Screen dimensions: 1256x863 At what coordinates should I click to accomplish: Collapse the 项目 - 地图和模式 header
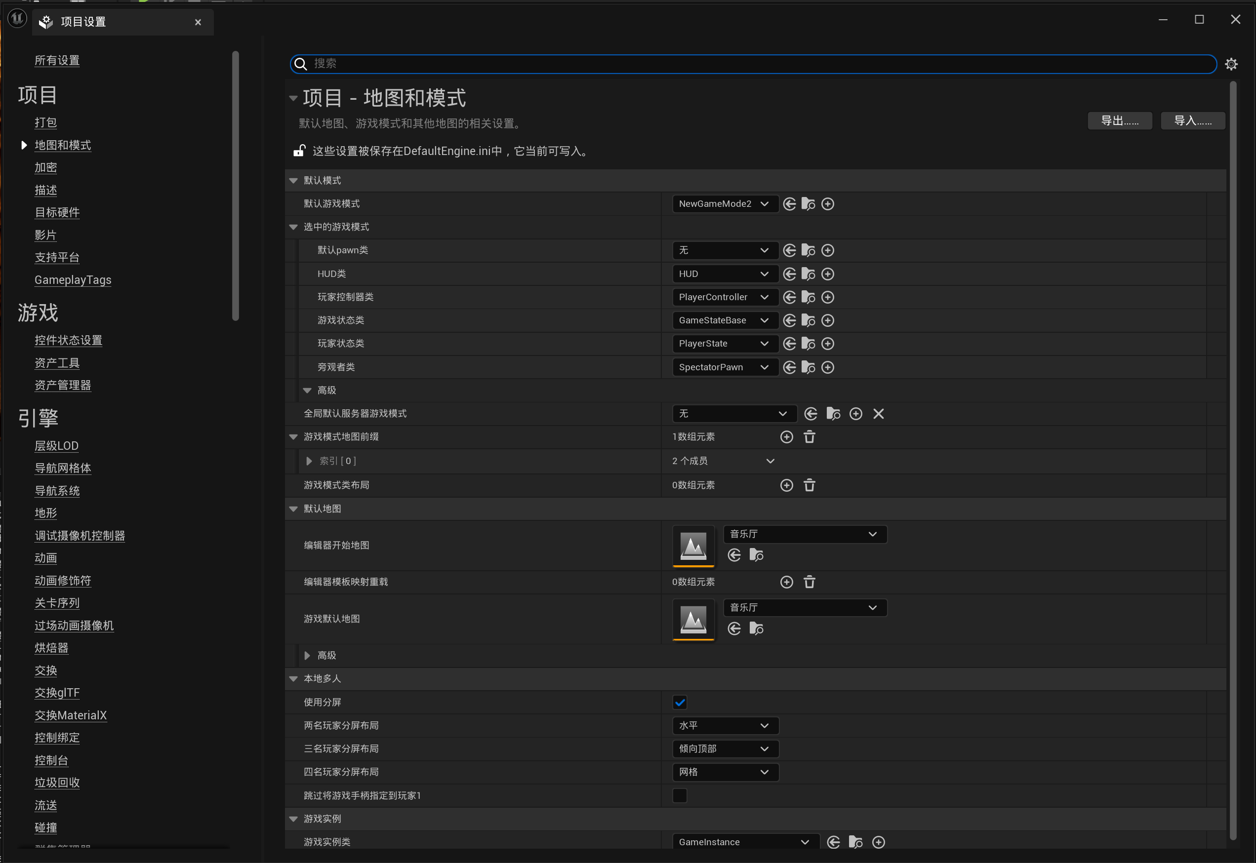pos(293,98)
